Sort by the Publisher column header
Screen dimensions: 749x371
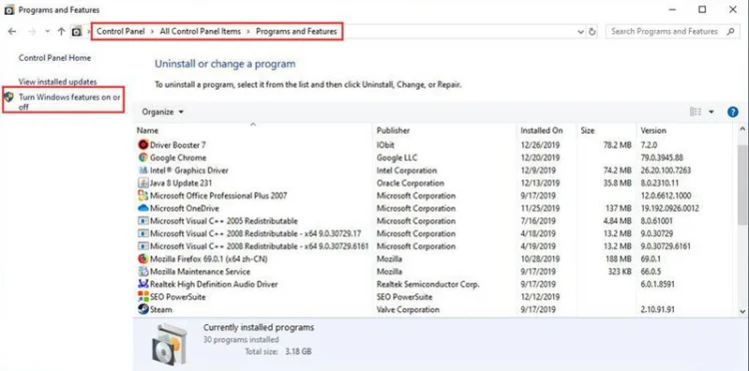[x=444, y=131]
